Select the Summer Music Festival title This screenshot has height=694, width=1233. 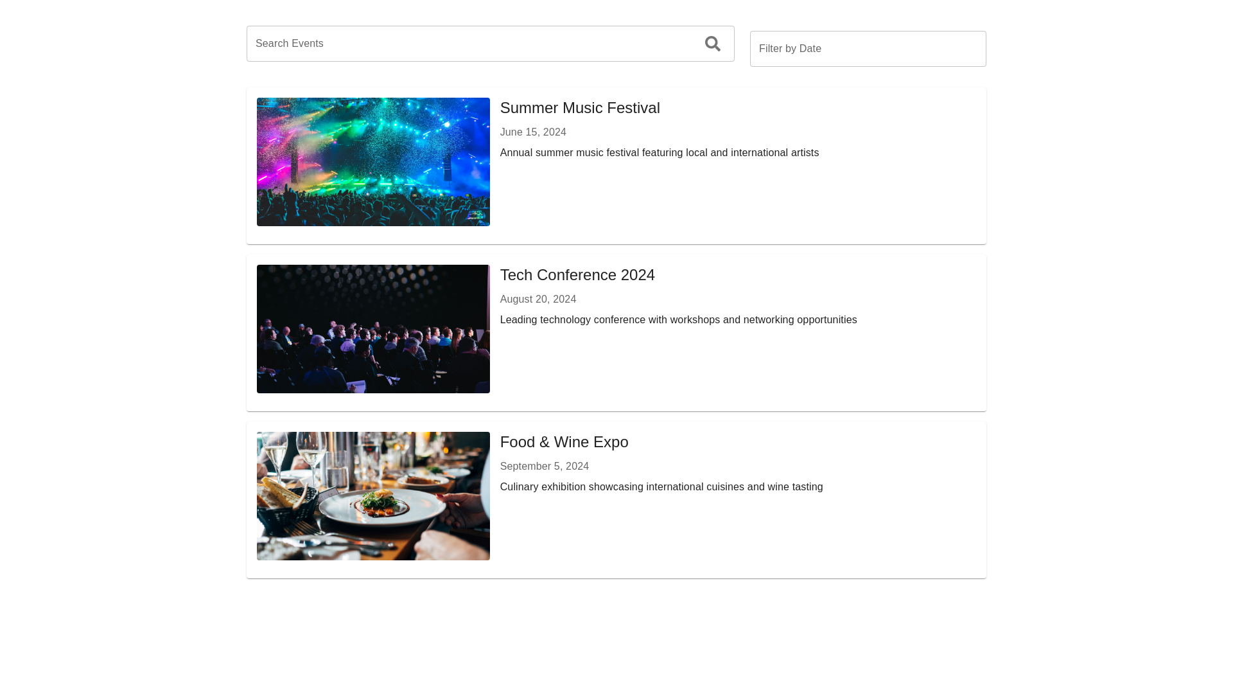(x=580, y=108)
